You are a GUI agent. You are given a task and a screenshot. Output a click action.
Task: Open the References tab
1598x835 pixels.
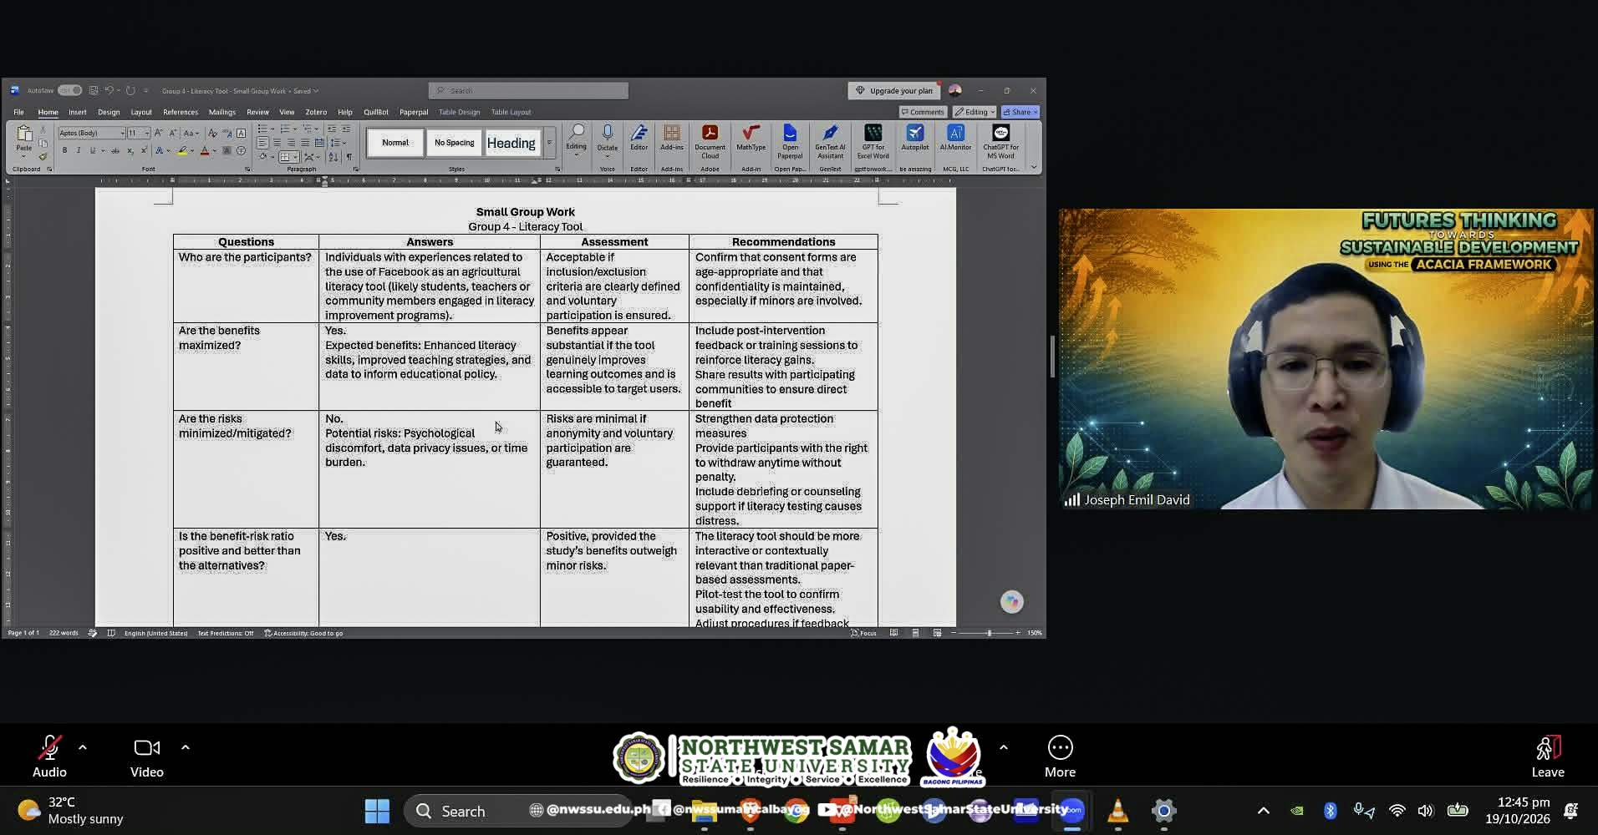pos(181,112)
